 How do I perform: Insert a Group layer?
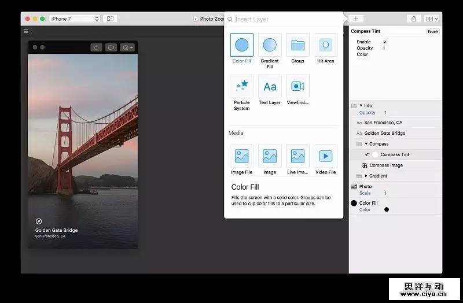tap(297, 45)
